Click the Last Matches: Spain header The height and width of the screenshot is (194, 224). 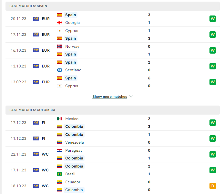(113, 6)
